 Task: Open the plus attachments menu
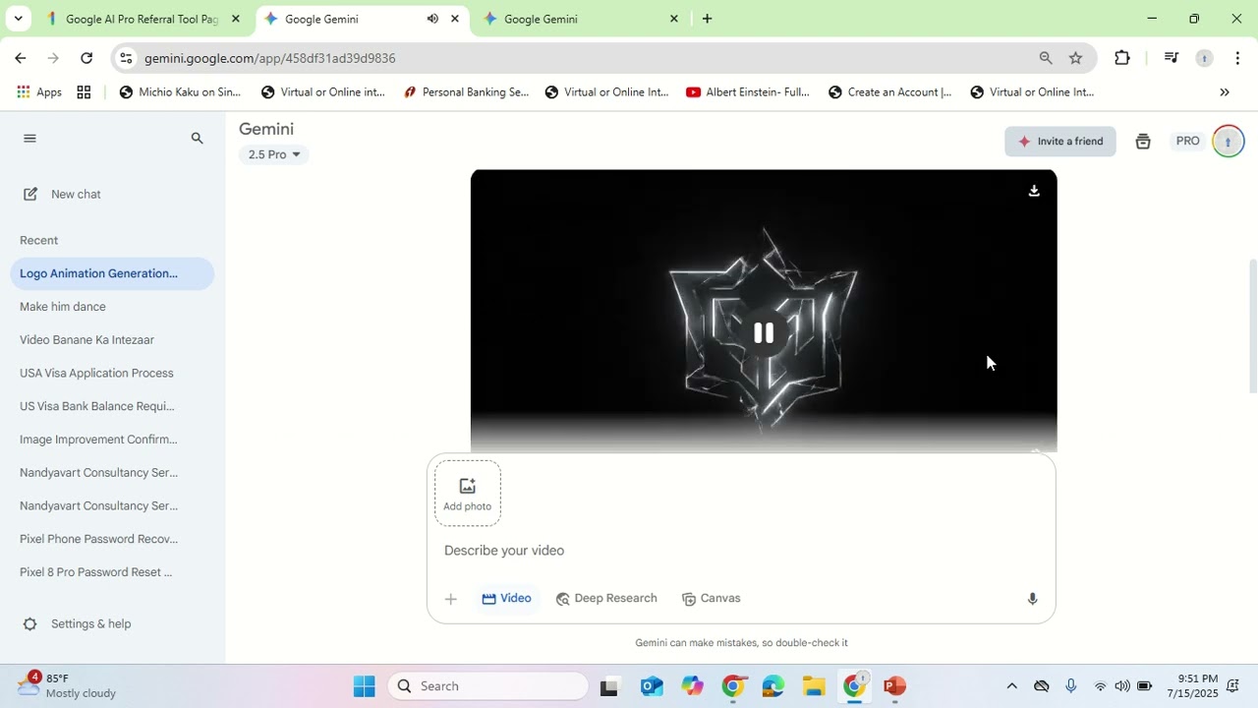click(x=450, y=599)
